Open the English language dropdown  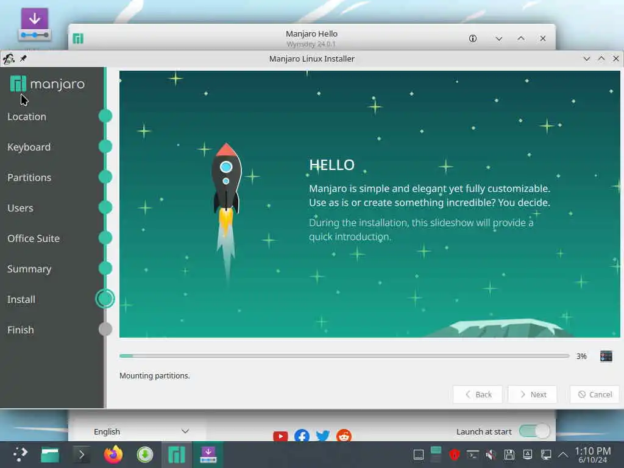pyautogui.click(x=141, y=431)
